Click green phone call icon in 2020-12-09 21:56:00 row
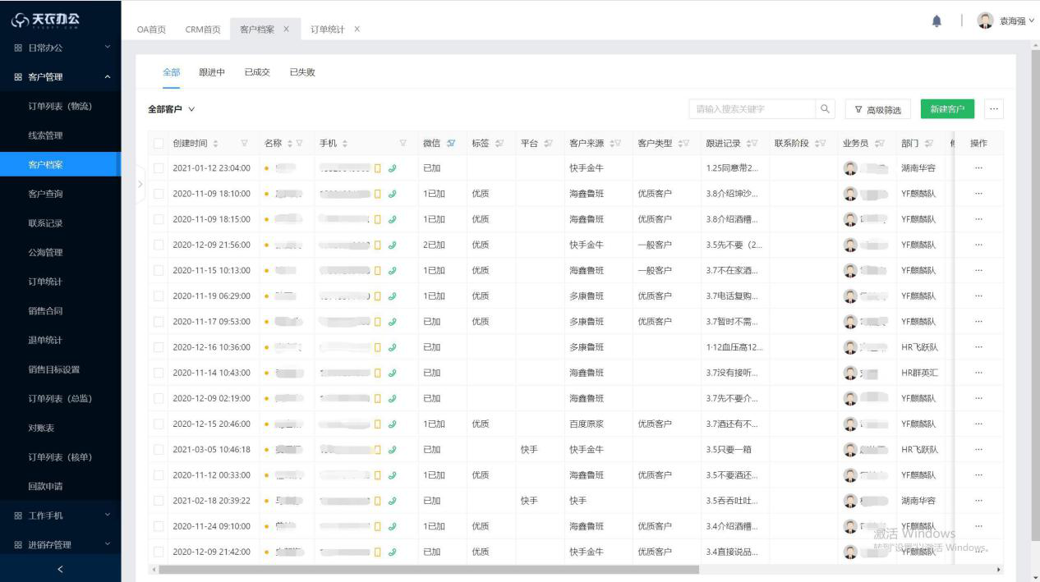Image resolution: width=1040 pixels, height=582 pixels. point(392,245)
